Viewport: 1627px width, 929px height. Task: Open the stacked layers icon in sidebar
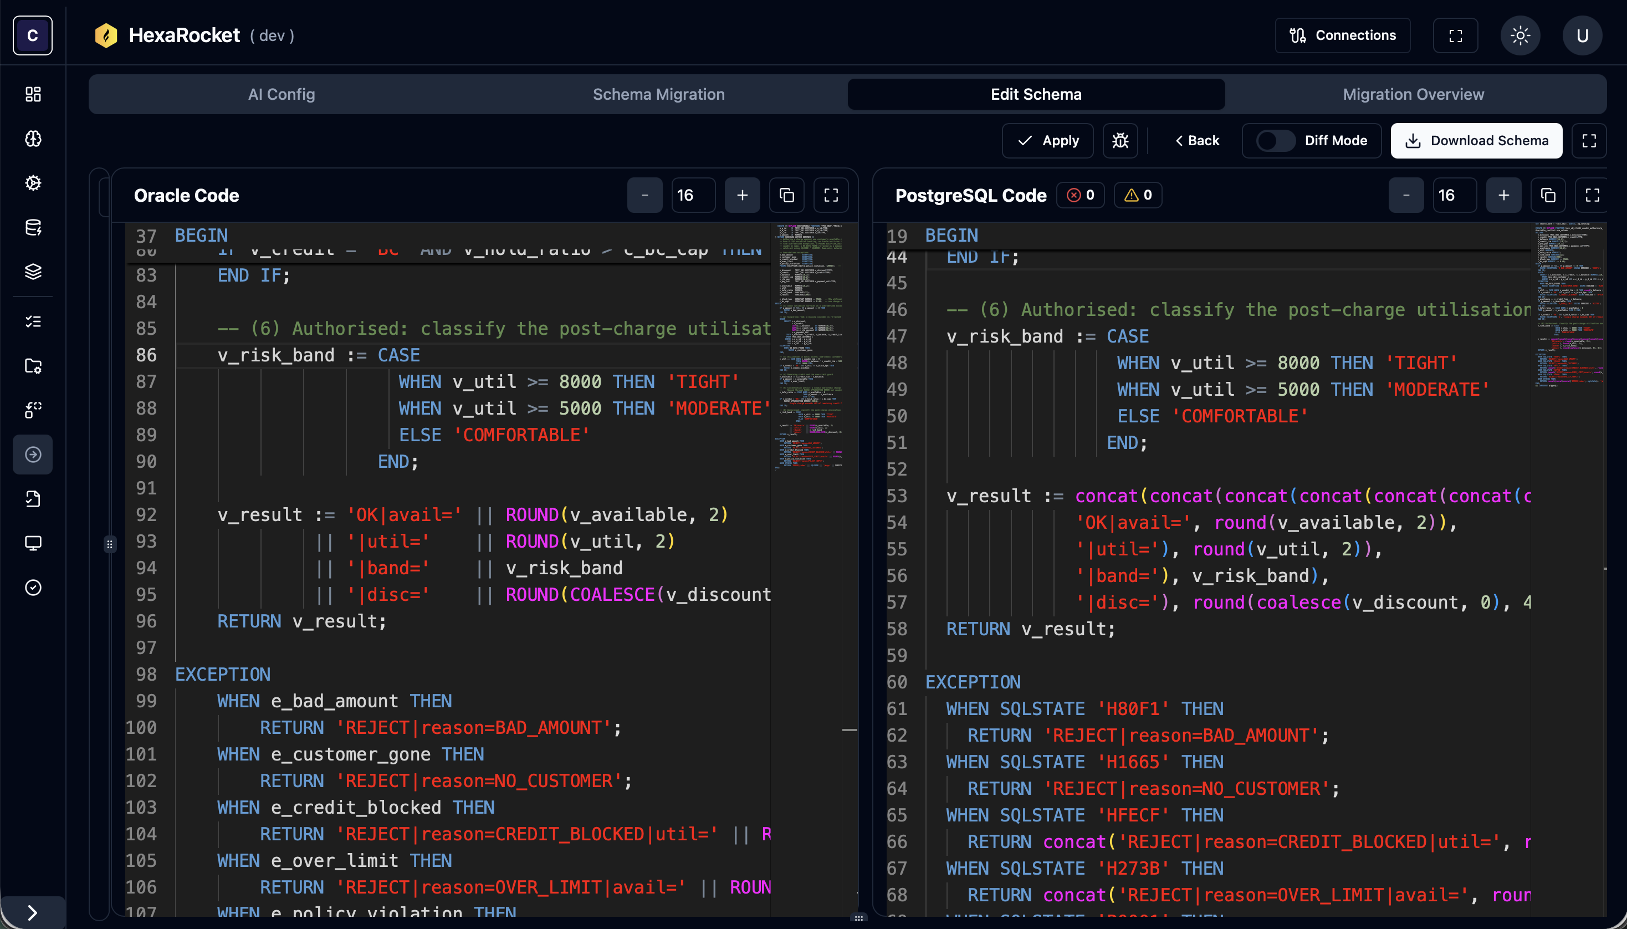(33, 272)
